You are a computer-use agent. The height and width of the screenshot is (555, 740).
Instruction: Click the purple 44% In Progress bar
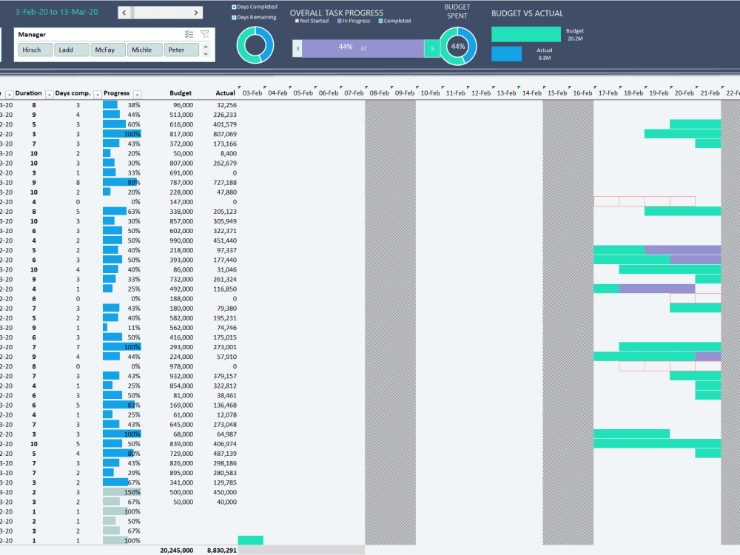coord(363,48)
